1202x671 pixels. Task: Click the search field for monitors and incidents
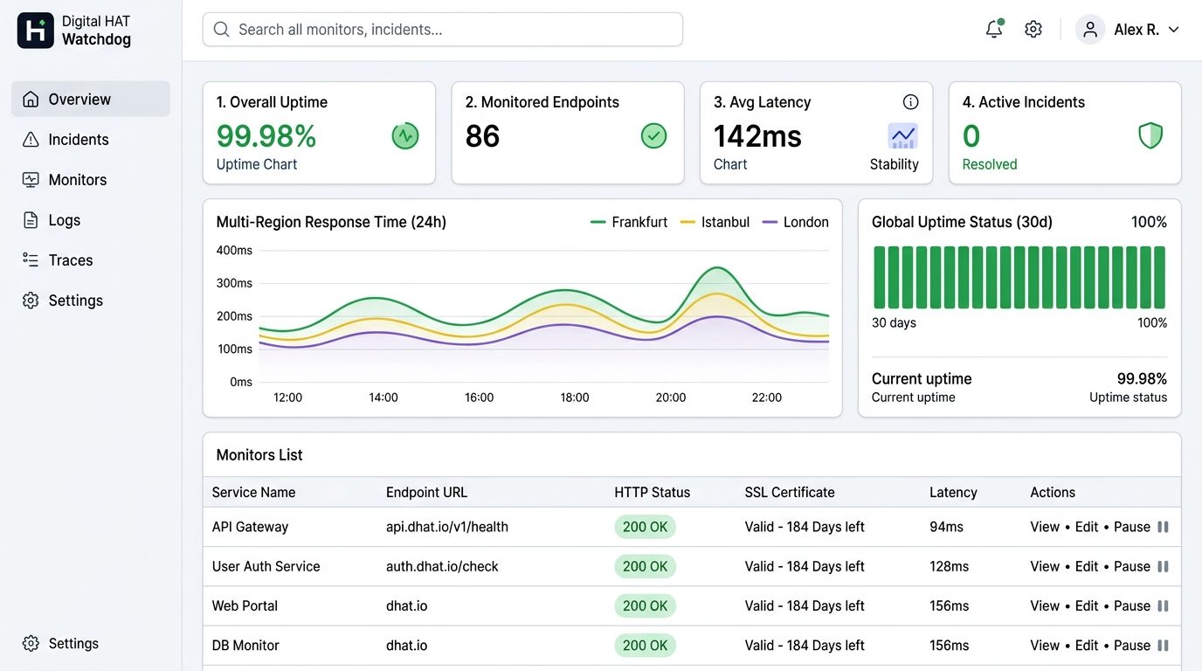[x=443, y=30]
